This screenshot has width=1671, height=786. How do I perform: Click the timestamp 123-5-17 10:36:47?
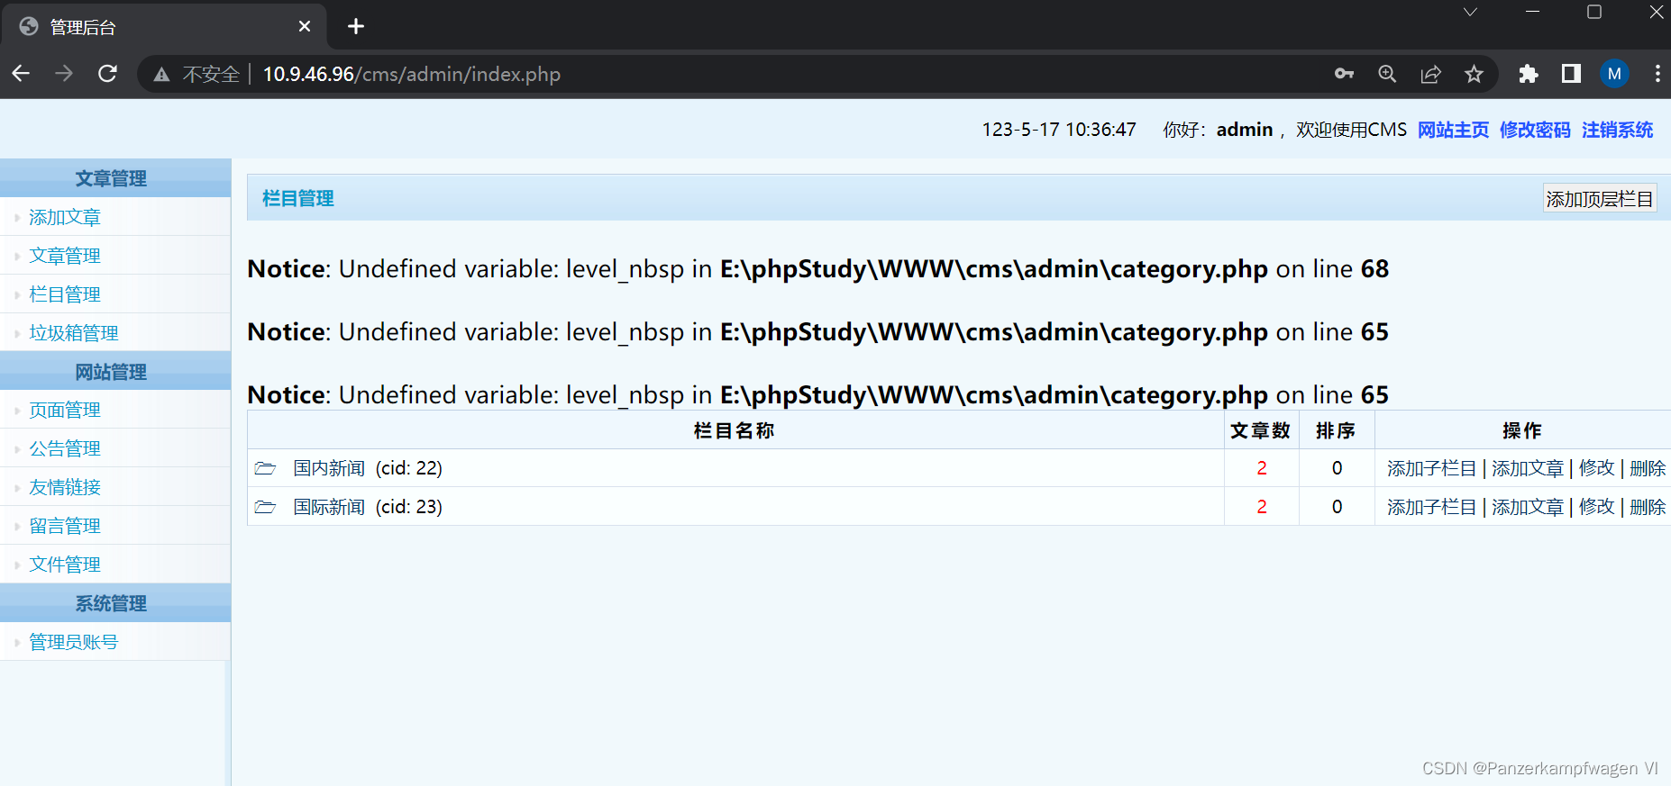click(x=1059, y=130)
